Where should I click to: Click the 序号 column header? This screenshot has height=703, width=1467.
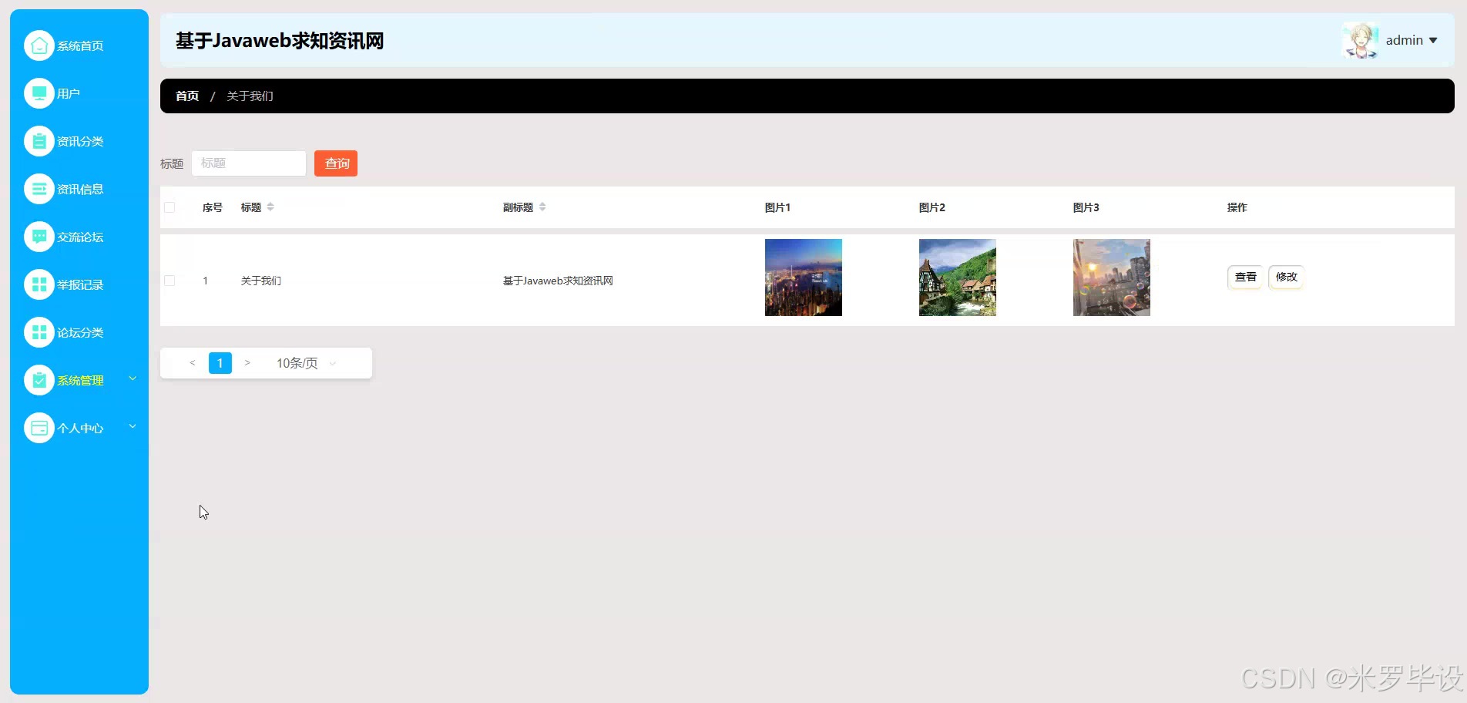click(x=213, y=207)
